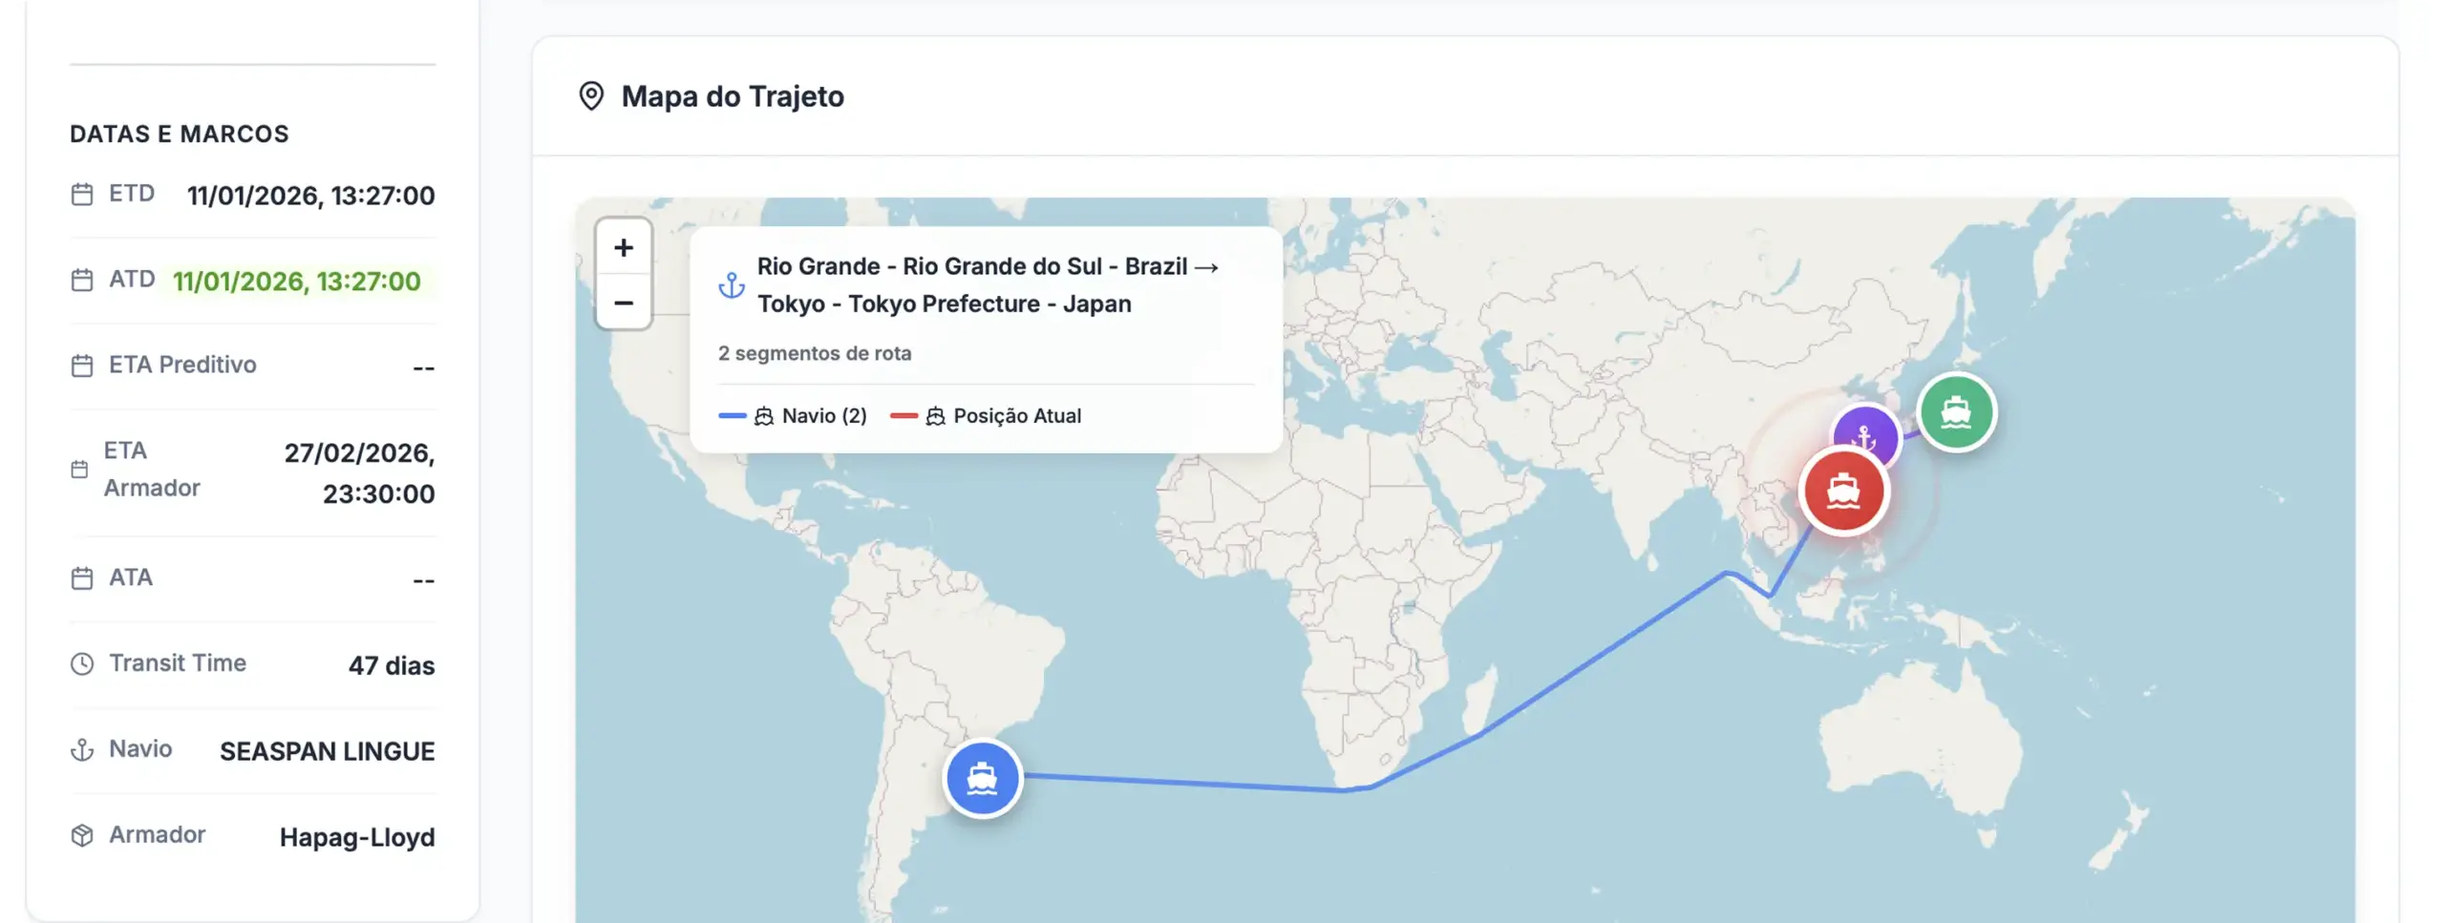Click the blue Navio (2) legend swatch
The height and width of the screenshot is (923, 2445).
click(x=732, y=416)
